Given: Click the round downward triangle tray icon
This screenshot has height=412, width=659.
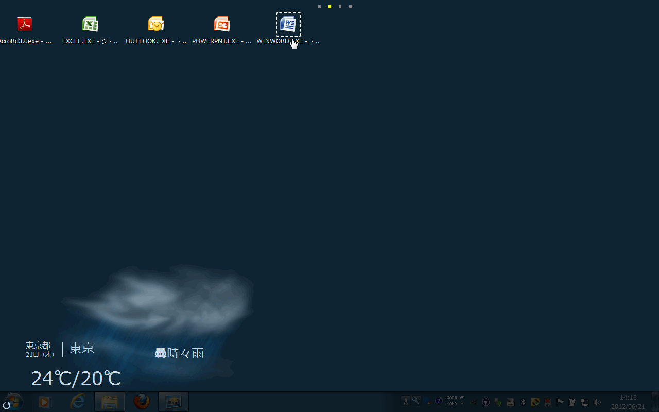Looking at the screenshot, I should (x=485, y=402).
